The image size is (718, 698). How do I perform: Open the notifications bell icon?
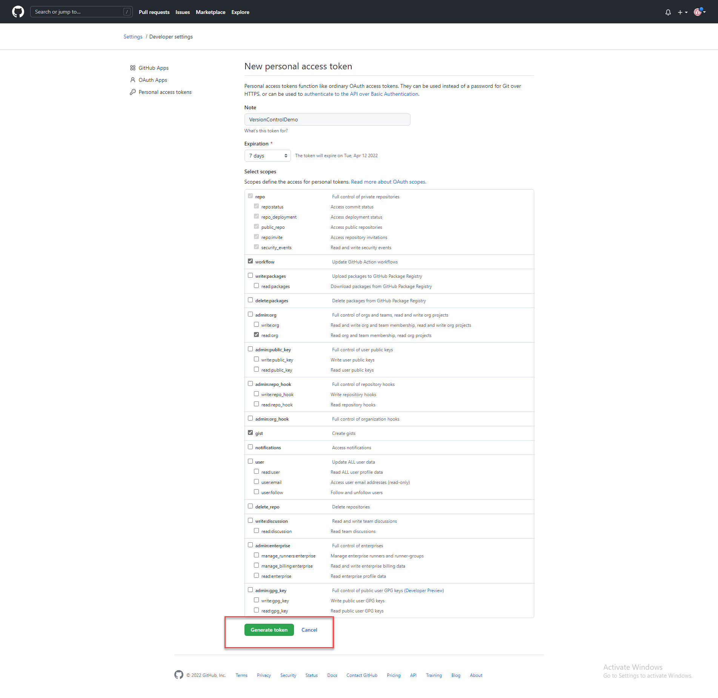click(x=668, y=12)
